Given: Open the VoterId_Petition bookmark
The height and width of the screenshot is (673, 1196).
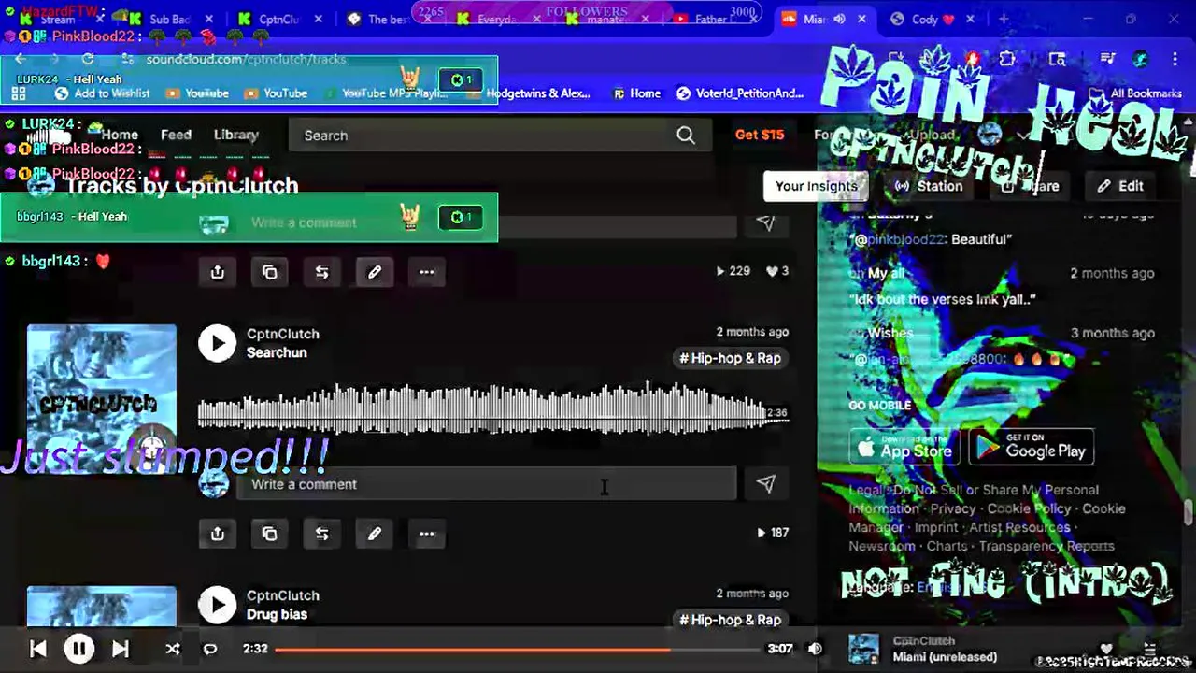Looking at the screenshot, I should click(741, 93).
